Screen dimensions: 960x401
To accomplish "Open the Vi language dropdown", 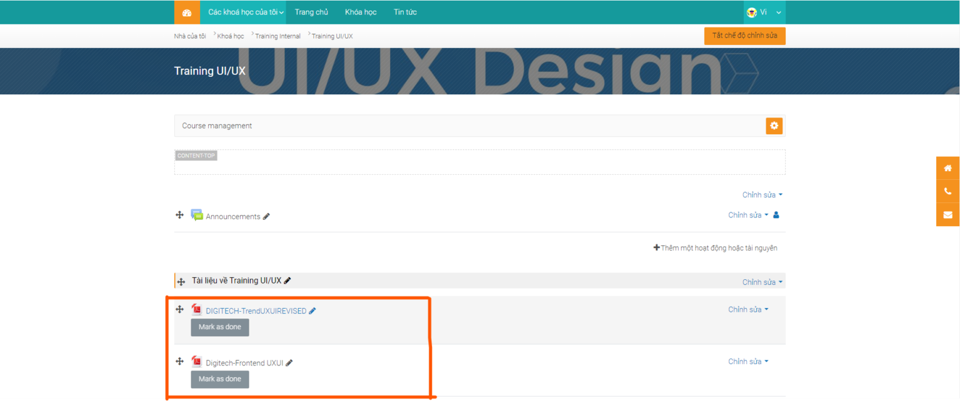I will [764, 12].
